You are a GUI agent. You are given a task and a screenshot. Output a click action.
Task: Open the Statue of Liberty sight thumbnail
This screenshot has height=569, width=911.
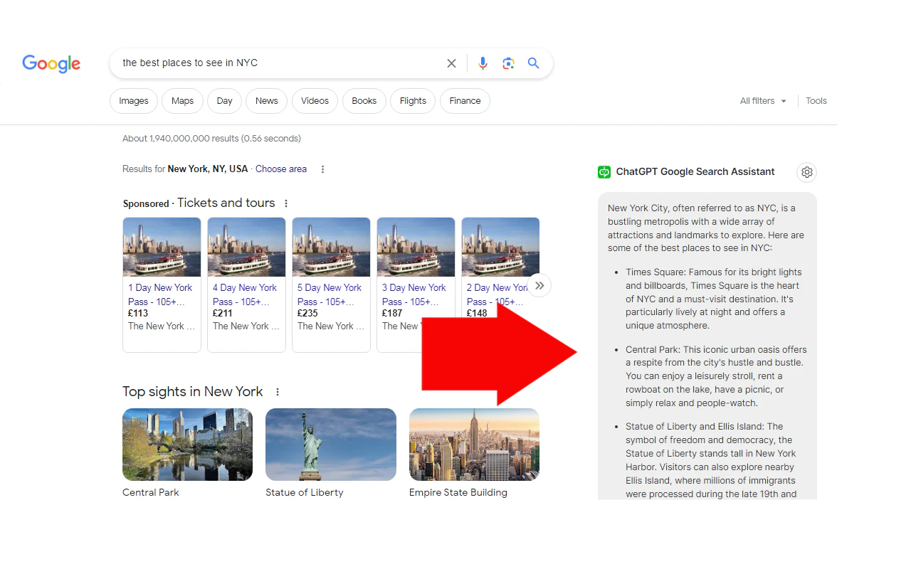(331, 445)
